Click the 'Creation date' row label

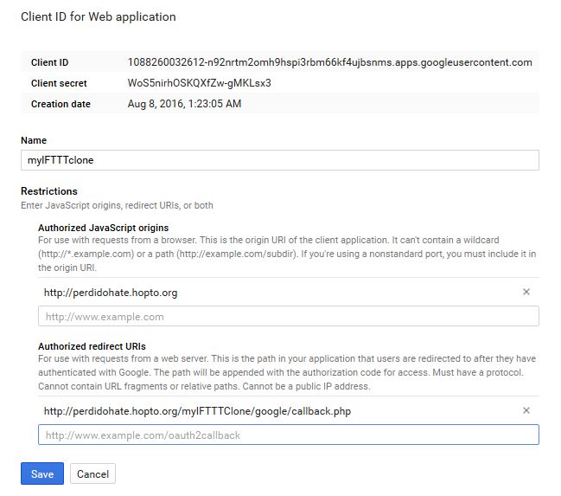(x=61, y=104)
